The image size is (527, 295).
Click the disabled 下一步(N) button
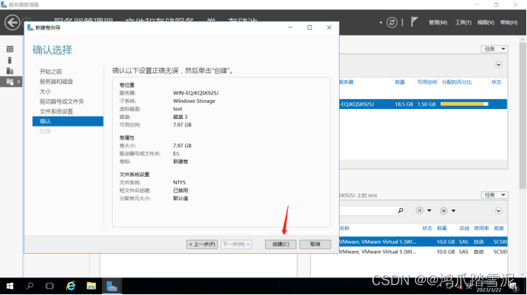coord(236,244)
